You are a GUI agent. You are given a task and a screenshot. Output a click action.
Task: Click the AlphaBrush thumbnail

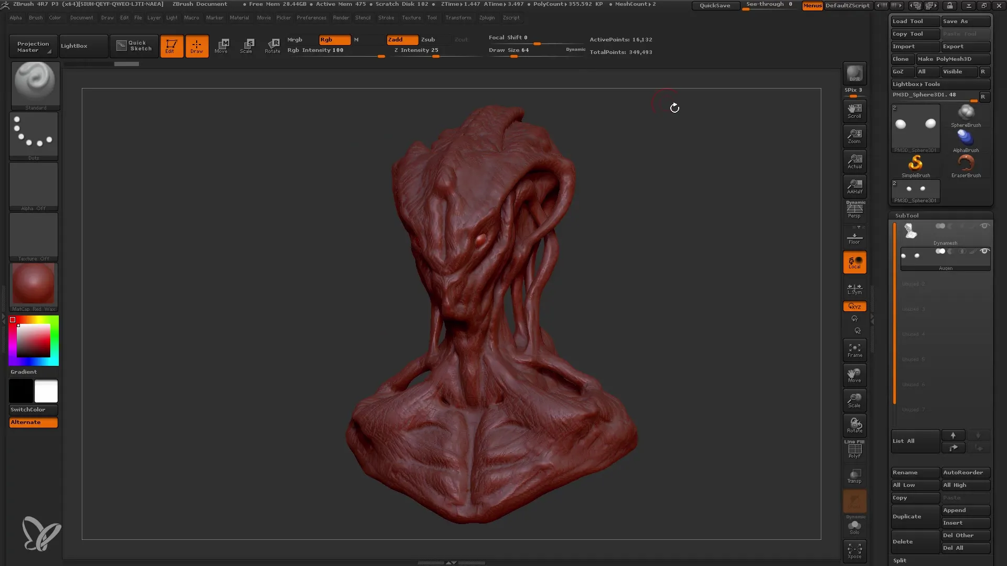965,138
